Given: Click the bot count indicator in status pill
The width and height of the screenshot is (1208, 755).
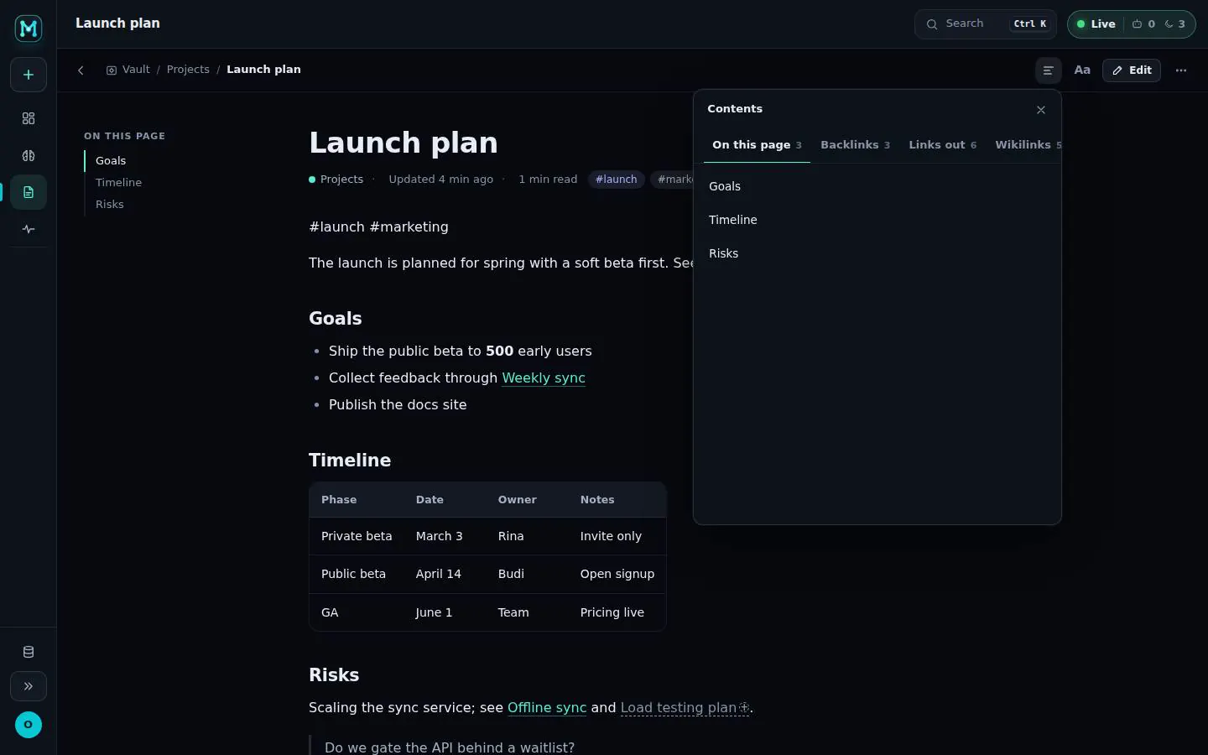Looking at the screenshot, I should click(x=1143, y=24).
